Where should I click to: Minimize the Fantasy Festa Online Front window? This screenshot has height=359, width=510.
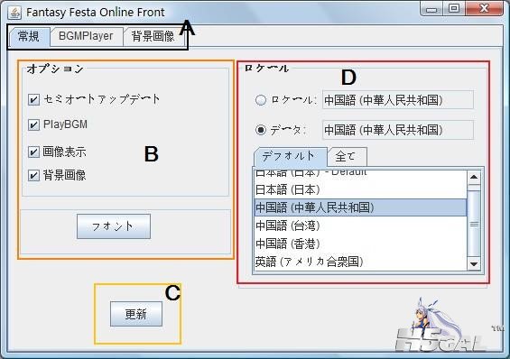click(x=431, y=9)
